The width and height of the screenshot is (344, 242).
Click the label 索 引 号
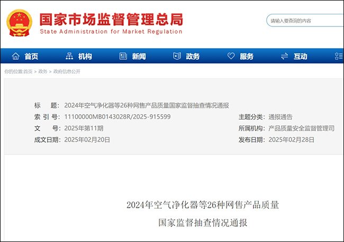tap(47, 117)
